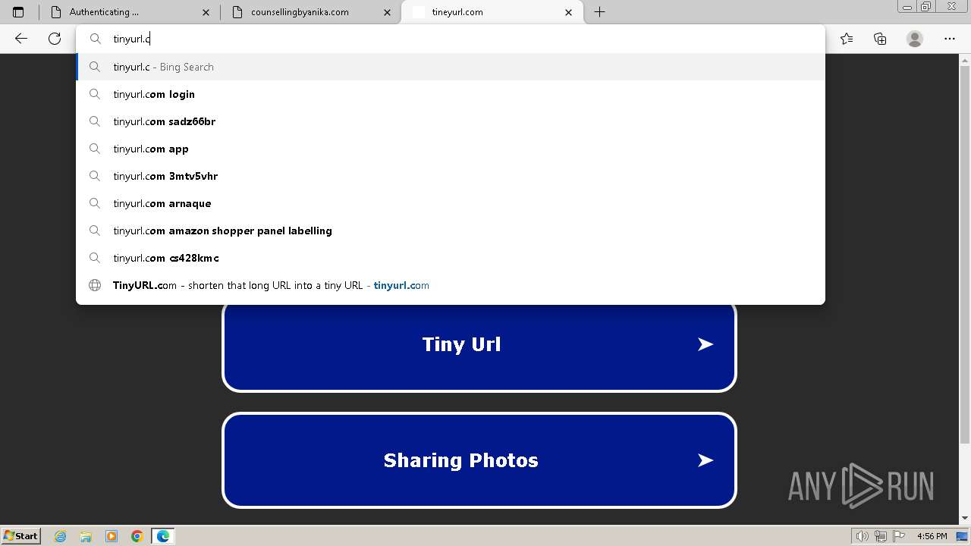Click the browser back arrow
Image resolution: width=971 pixels, height=546 pixels.
pyautogui.click(x=21, y=39)
